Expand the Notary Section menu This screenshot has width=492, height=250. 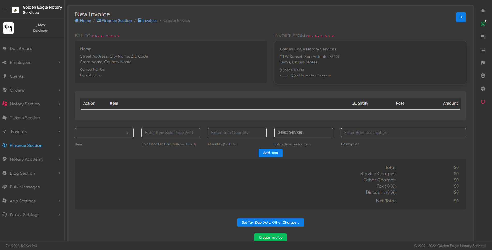(32, 104)
